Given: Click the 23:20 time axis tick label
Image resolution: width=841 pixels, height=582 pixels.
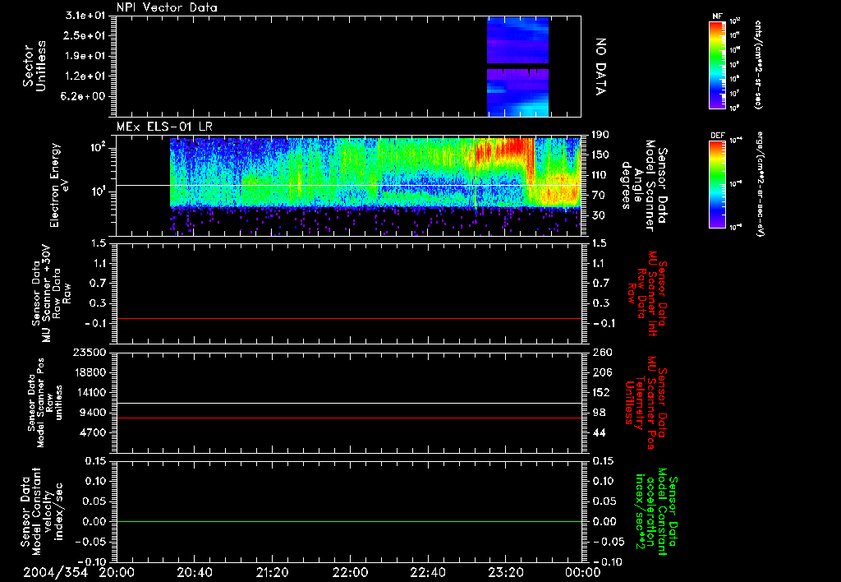Looking at the screenshot, I should (505, 572).
